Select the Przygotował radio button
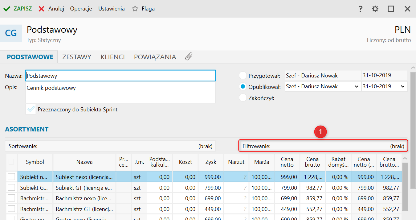 click(243, 76)
